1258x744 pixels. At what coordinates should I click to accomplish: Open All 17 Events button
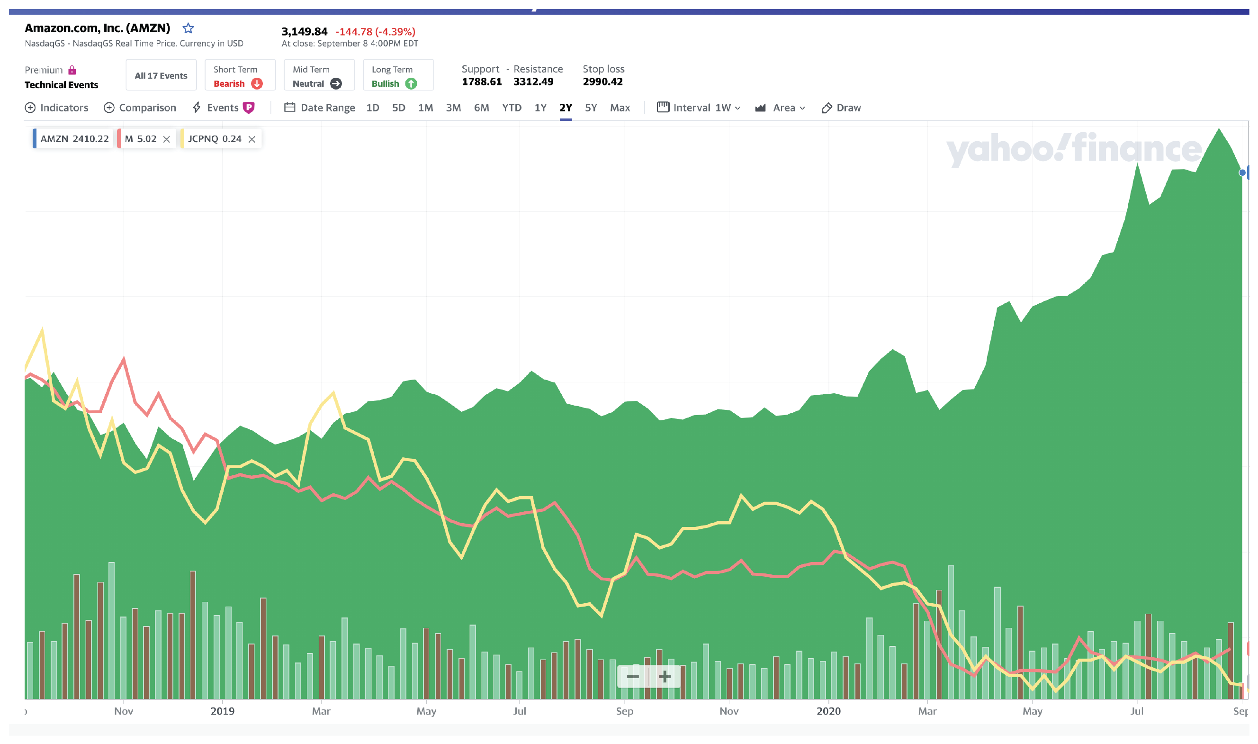pos(161,75)
